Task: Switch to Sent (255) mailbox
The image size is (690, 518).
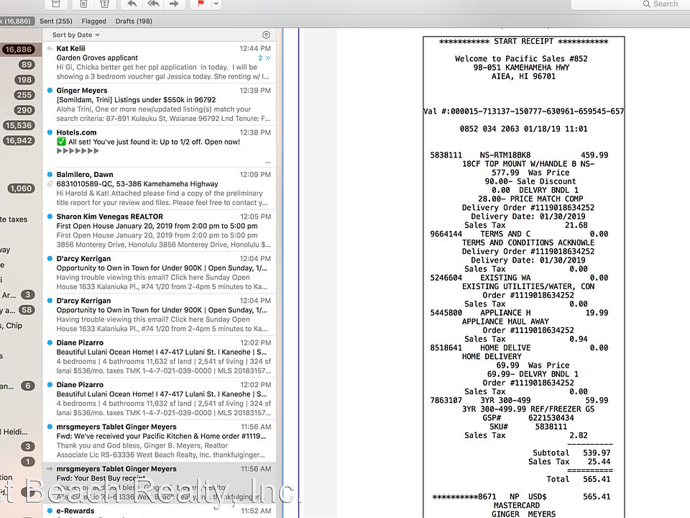Action: [x=56, y=22]
